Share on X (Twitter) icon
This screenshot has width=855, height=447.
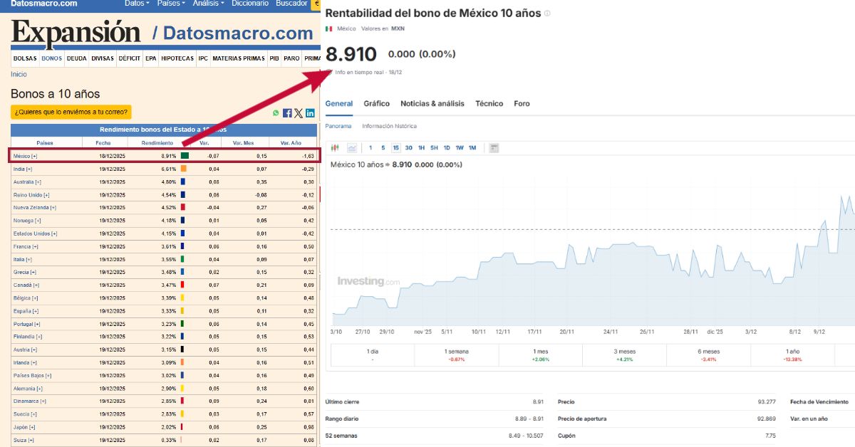[x=299, y=113]
